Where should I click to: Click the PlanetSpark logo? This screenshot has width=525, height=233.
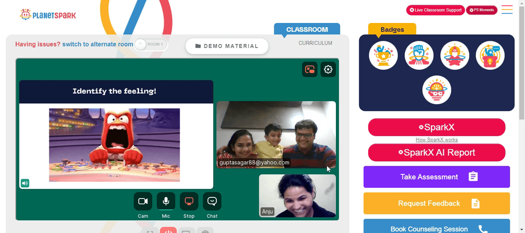click(x=48, y=15)
